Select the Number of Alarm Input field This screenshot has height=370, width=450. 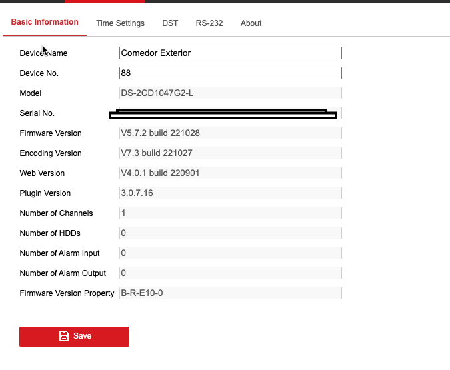click(x=230, y=253)
